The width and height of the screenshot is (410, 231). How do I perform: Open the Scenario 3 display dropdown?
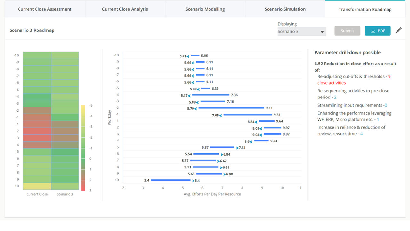click(x=301, y=31)
